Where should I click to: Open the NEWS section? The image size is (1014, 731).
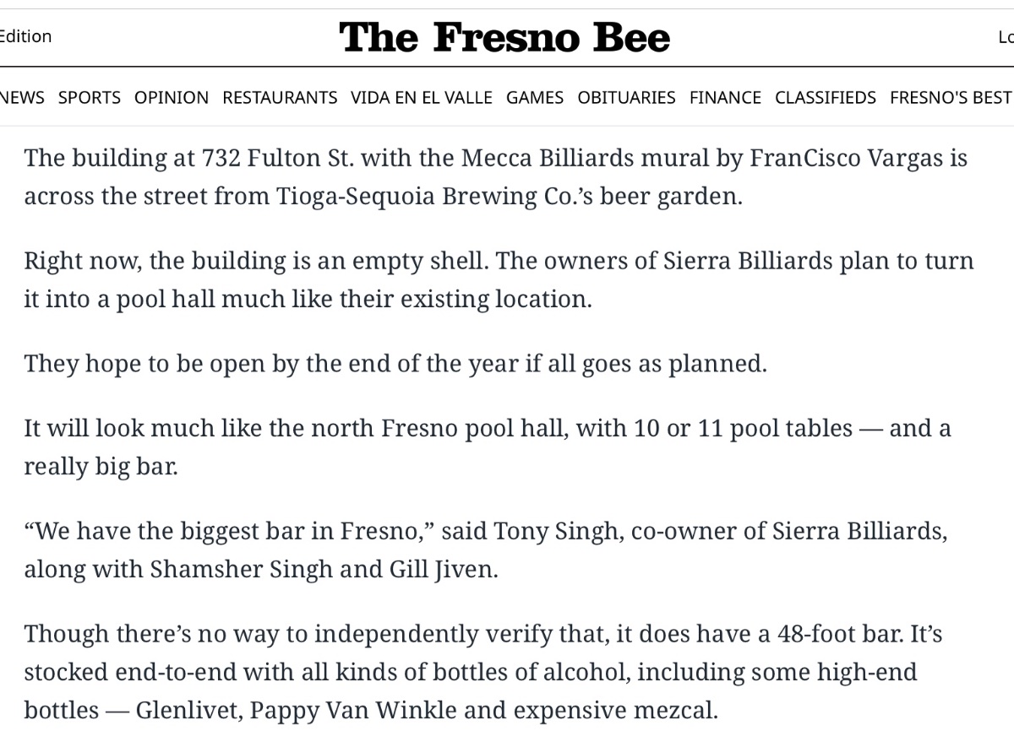(x=22, y=97)
